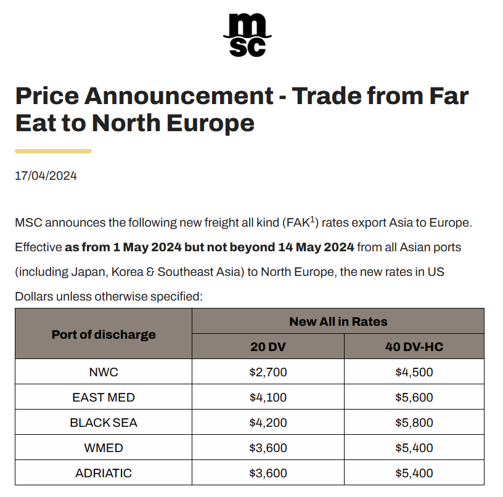This screenshot has width=503, height=497.
Task: Click the New All in Rates header
Action: pos(338,321)
